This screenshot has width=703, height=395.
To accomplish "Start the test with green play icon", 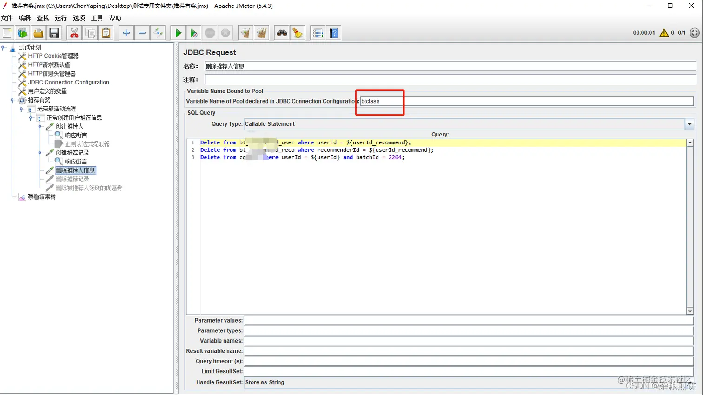I will 178,33.
